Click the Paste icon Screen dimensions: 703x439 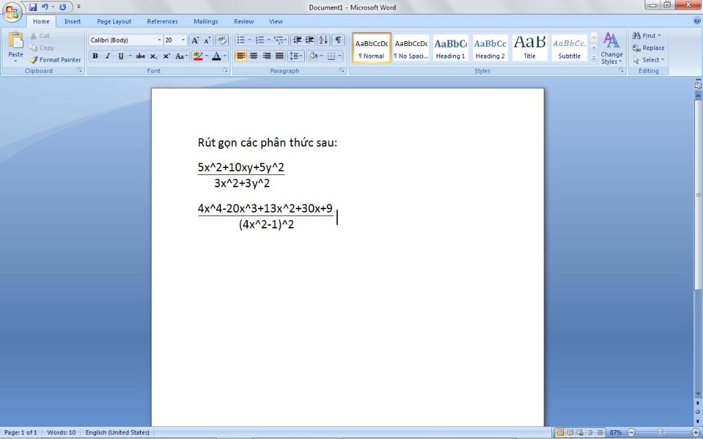[15, 40]
